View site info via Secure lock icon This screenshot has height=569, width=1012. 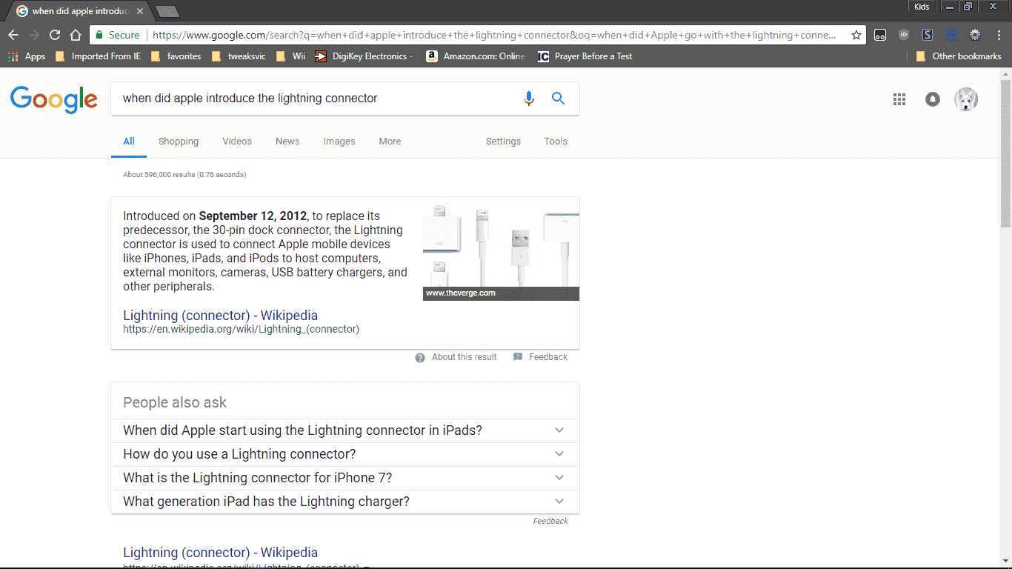tap(118, 35)
